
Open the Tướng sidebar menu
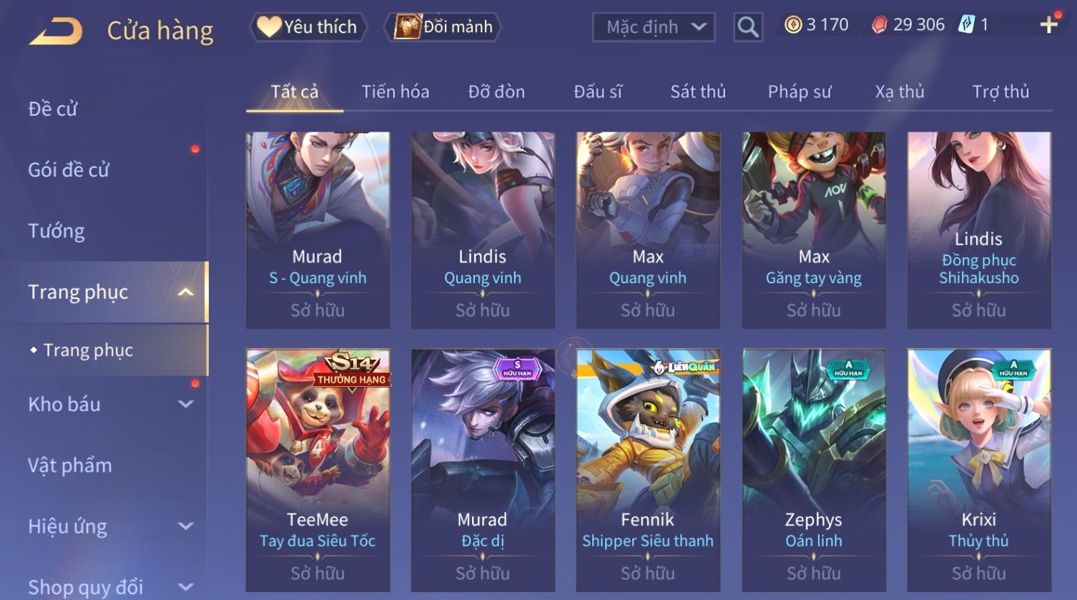point(56,231)
